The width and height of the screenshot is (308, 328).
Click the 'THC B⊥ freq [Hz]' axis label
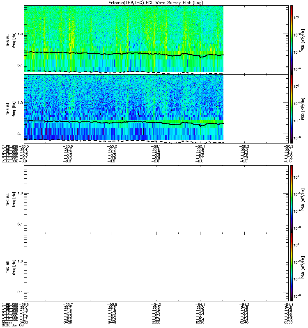[x=11, y=199]
